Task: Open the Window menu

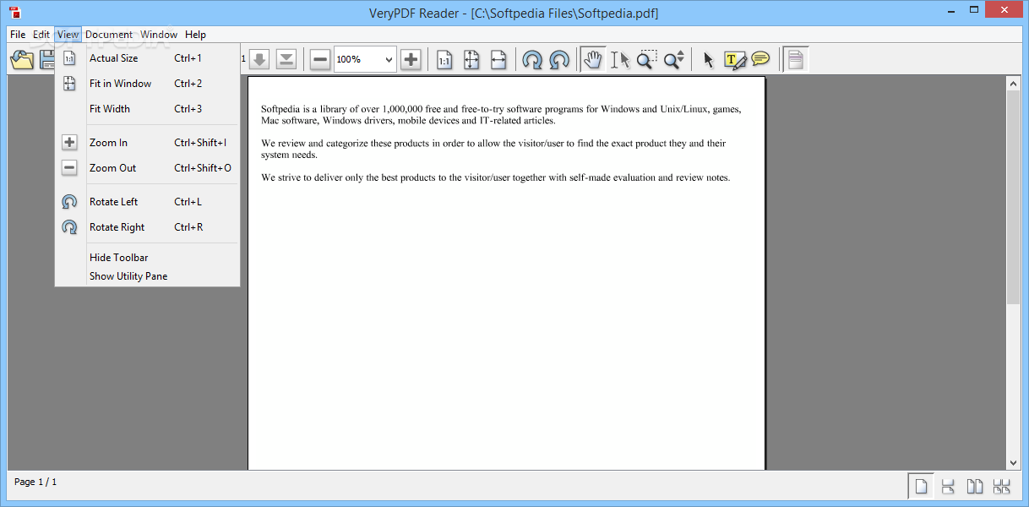Action: tap(159, 35)
